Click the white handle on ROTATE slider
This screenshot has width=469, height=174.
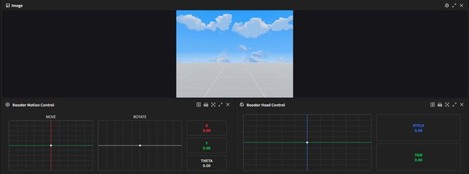140,145
